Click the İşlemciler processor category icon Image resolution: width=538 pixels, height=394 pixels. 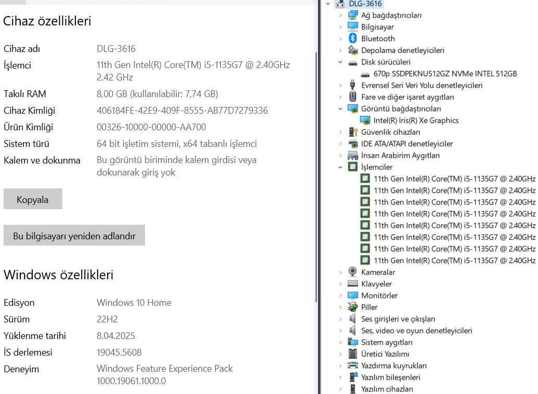(x=353, y=167)
